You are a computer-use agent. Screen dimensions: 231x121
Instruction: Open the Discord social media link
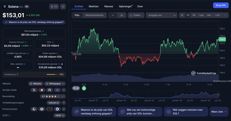point(57,90)
